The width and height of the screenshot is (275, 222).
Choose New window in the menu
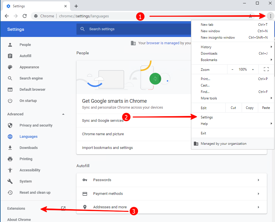(232, 31)
